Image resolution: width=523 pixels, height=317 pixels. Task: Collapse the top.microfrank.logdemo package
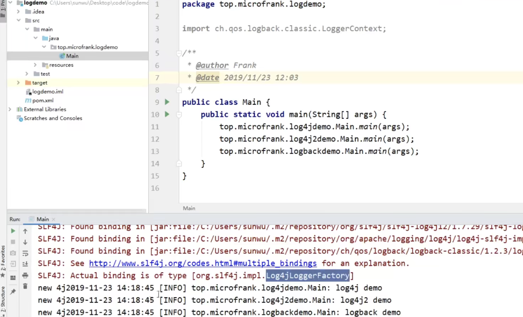point(44,47)
